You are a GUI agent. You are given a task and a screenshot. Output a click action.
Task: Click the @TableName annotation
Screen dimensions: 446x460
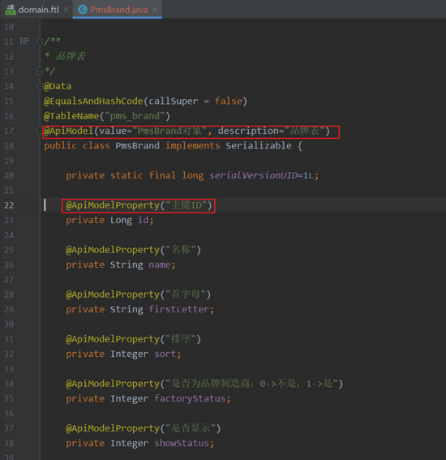[x=71, y=116]
